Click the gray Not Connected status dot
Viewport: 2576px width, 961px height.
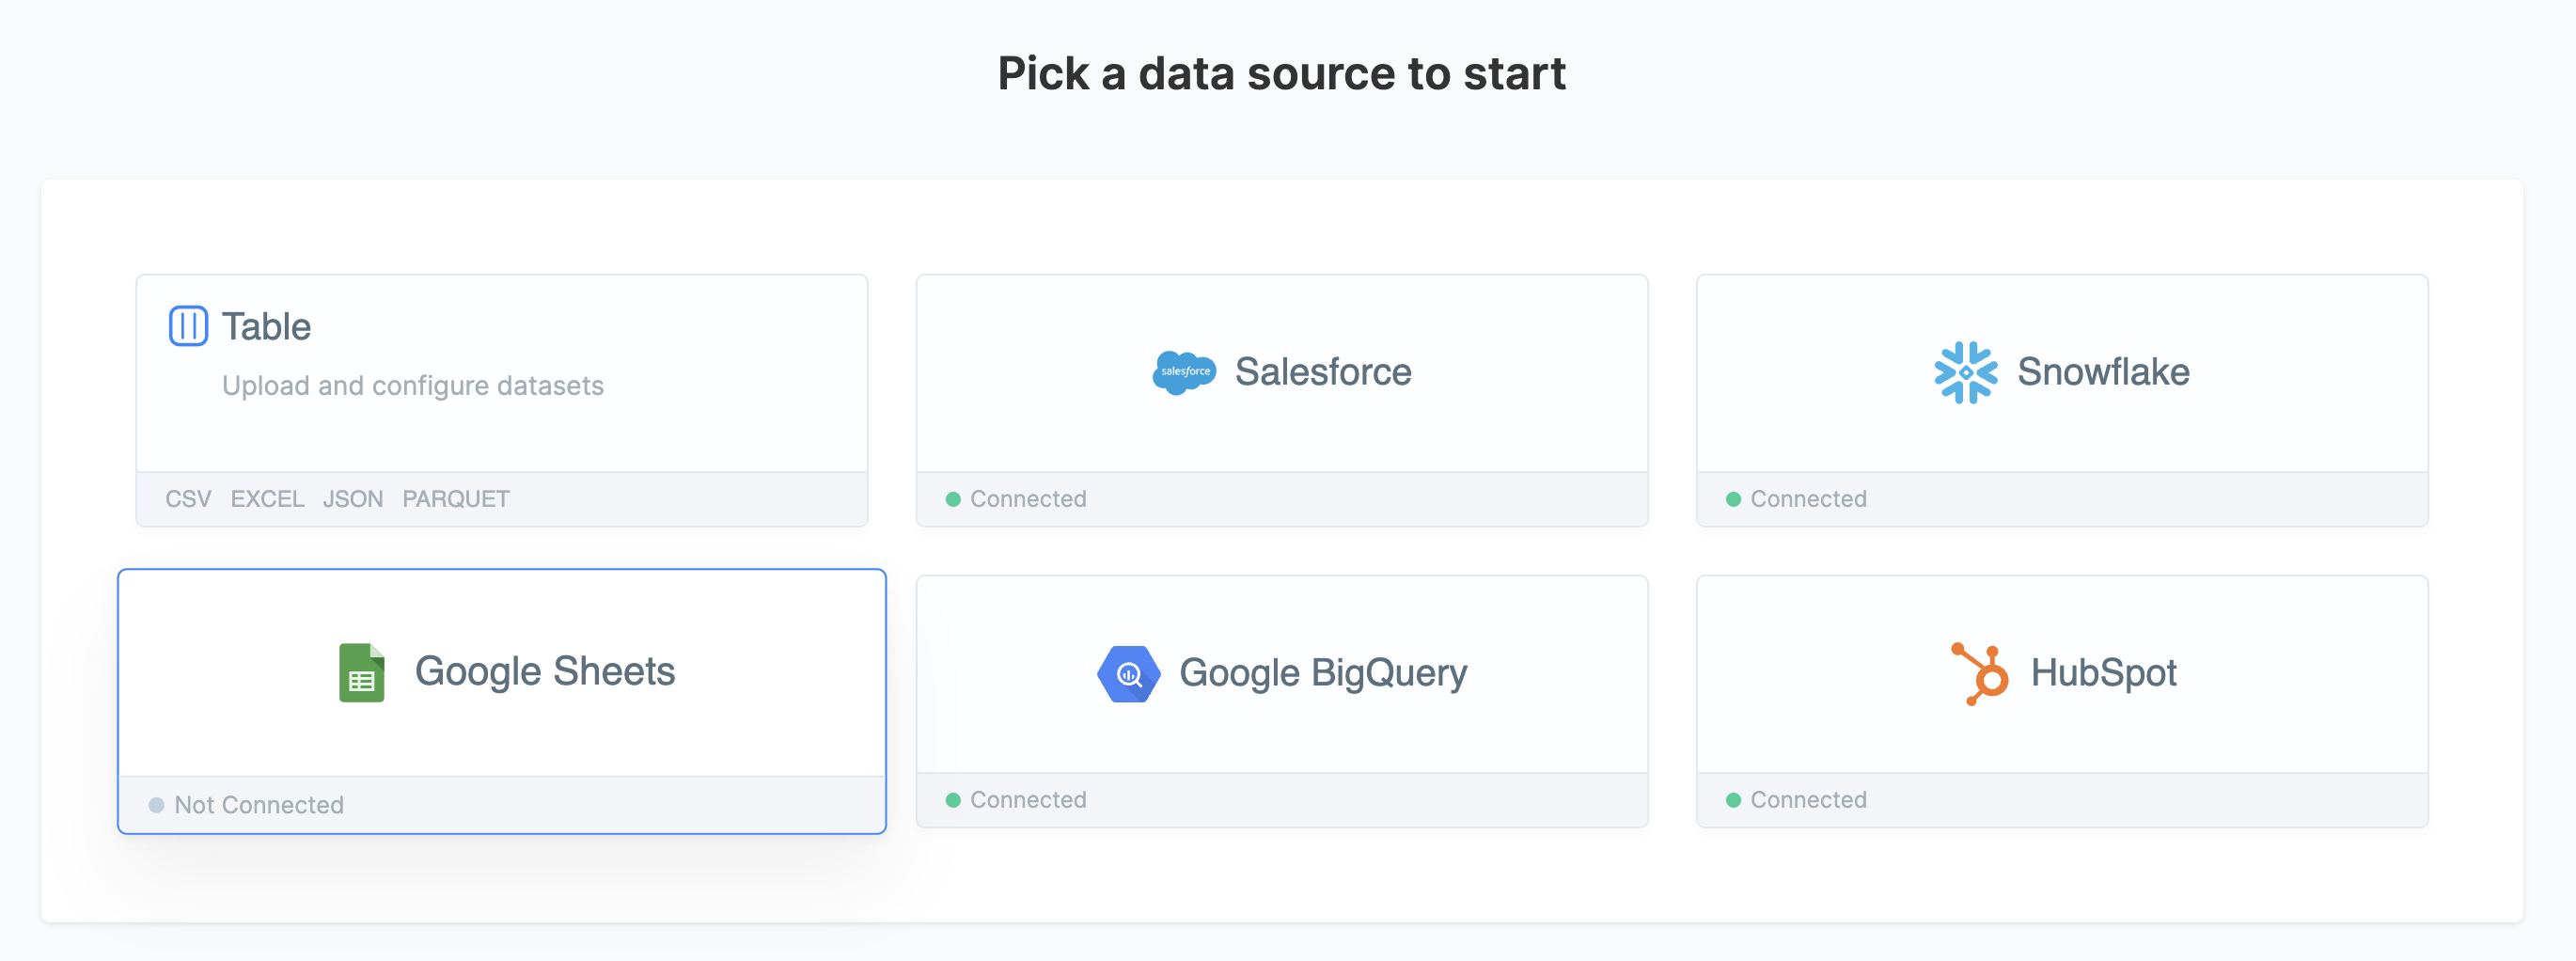(156, 805)
